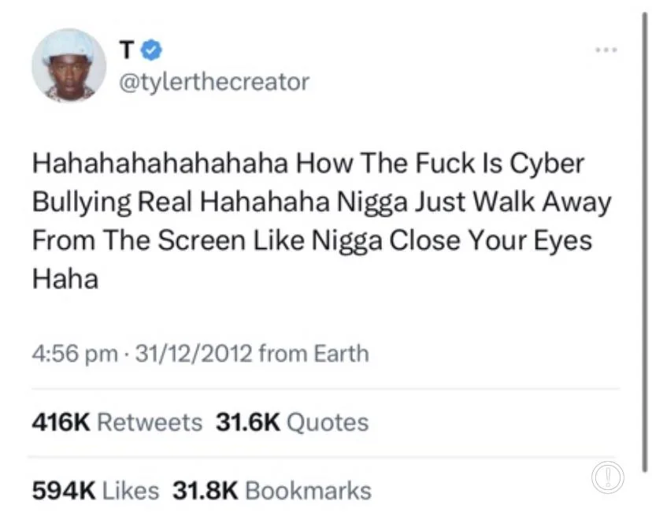Open the Likes label list

[x=131, y=491]
